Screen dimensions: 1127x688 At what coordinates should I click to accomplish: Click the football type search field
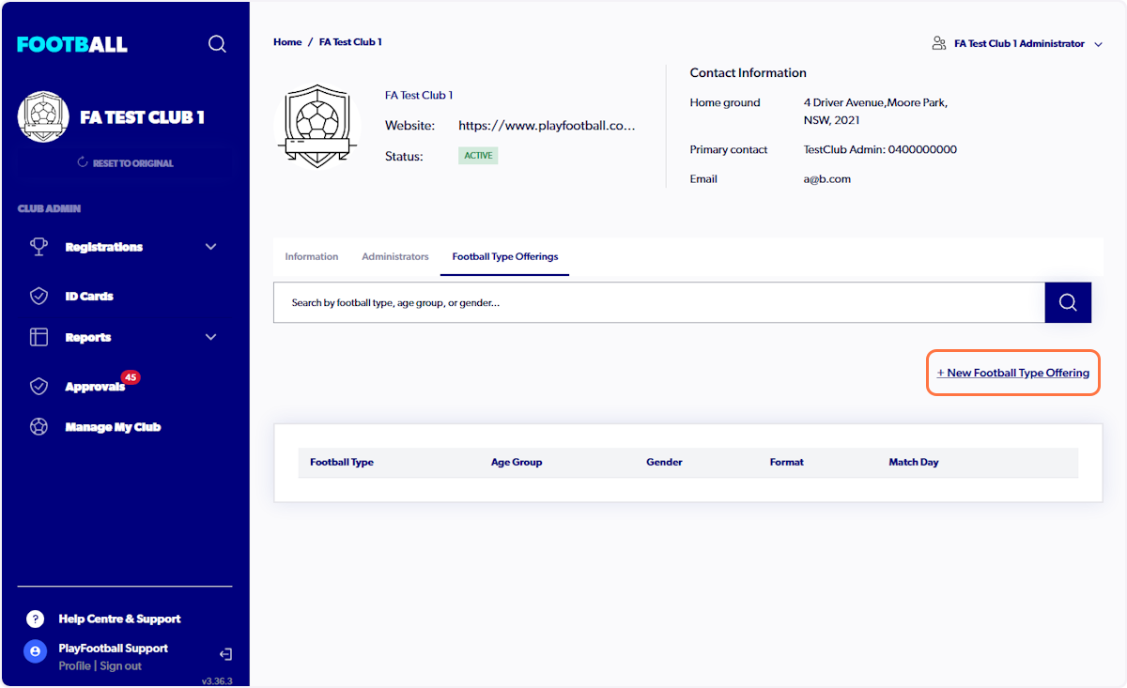click(659, 302)
